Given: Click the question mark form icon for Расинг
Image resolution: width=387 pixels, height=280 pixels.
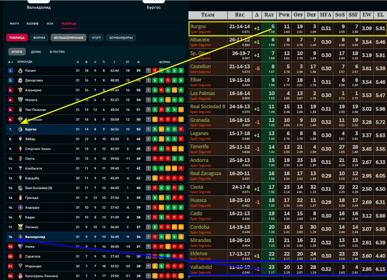Looking at the screenshot, I should (148, 71).
